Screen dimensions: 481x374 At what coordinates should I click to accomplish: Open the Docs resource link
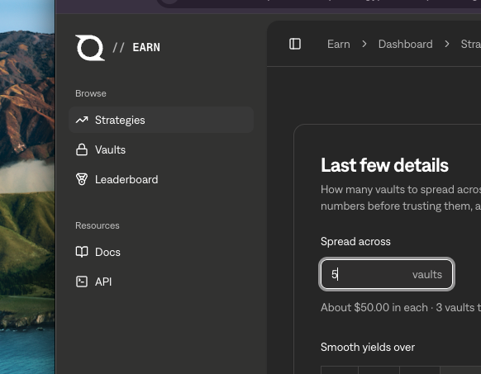click(x=161, y=252)
